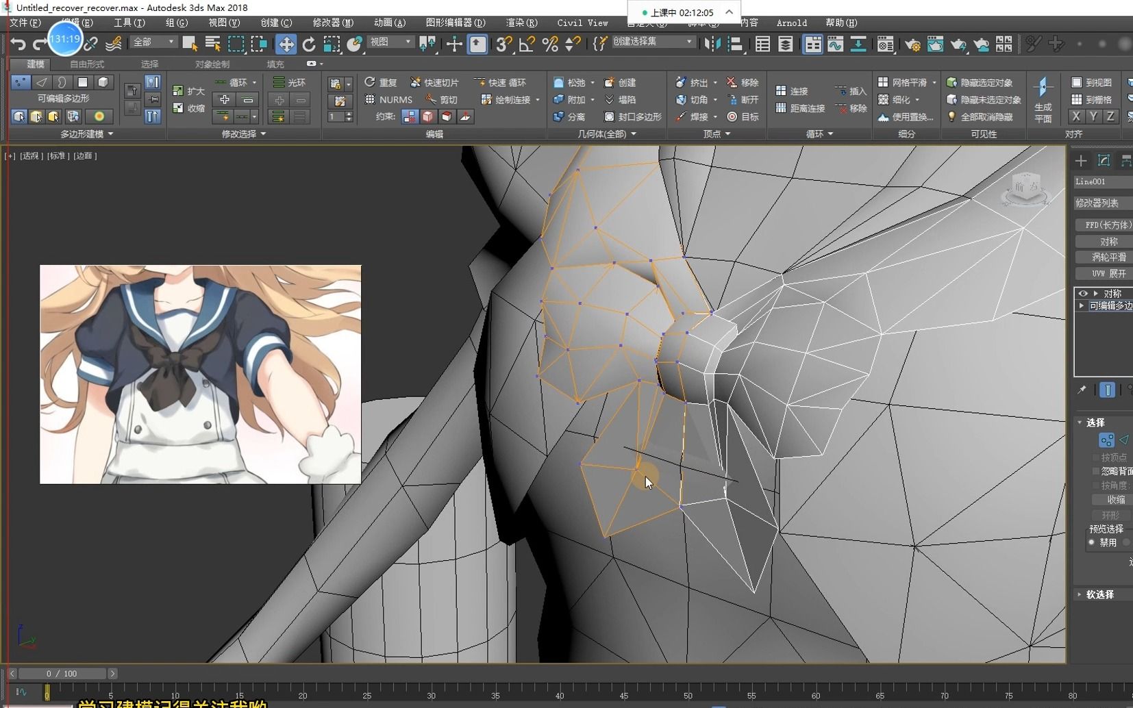The height and width of the screenshot is (708, 1133).
Task: Click the Rotate tool icon
Action: 309,45
